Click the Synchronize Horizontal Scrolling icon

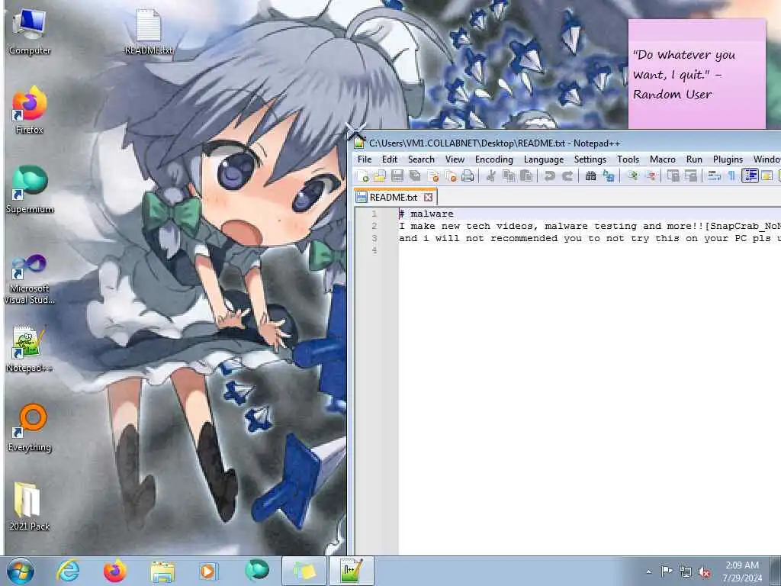690,175
